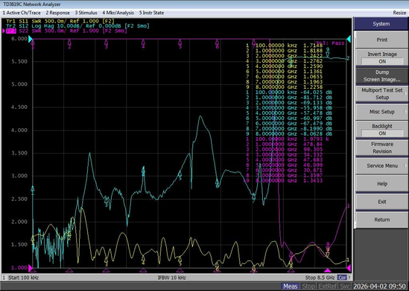The width and height of the screenshot is (409, 291).
Task: Click the Firmware Revision softkey
Action: [381, 148]
